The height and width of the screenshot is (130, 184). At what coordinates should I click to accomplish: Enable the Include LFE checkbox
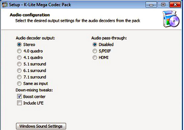click(x=19, y=103)
